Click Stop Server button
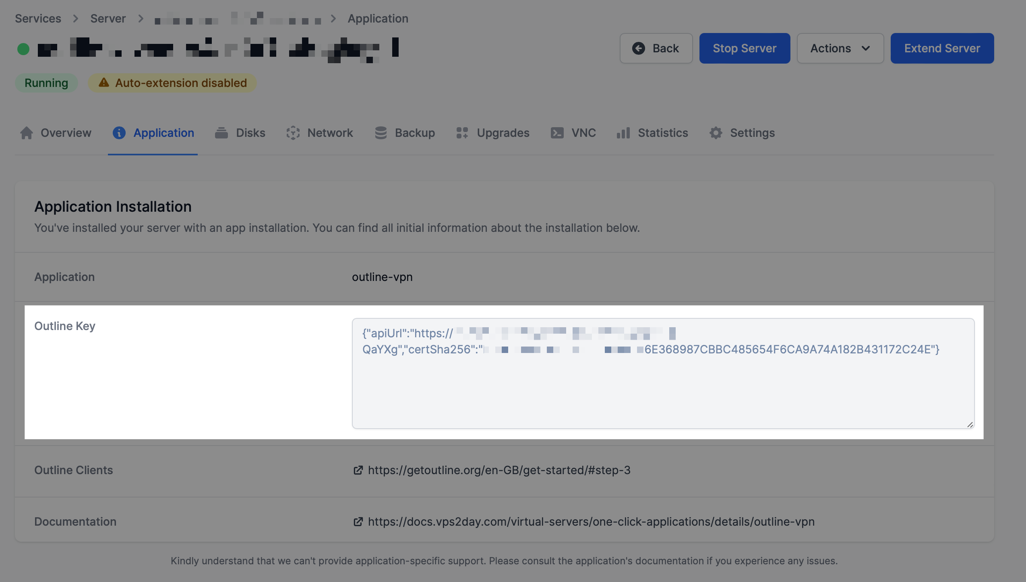Image resolution: width=1026 pixels, height=582 pixels. click(744, 48)
